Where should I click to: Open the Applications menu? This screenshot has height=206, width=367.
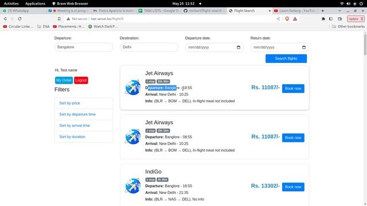(35, 3)
